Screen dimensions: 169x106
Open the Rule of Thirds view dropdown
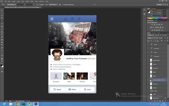pyautogui.click(x=53, y=5)
